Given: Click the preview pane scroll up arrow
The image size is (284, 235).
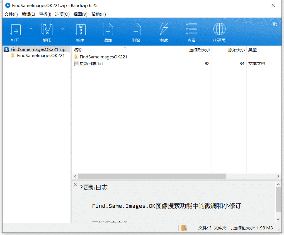Looking at the screenshot, I should click(x=278, y=184).
